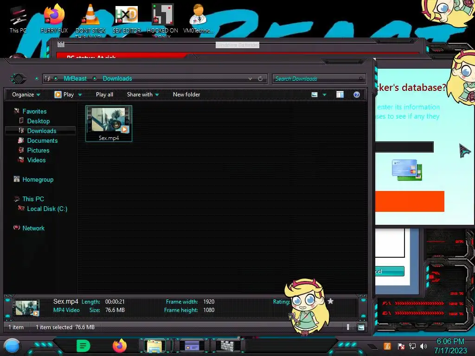
Task: Click Play all in the toolbar
Action: point(104,95)
